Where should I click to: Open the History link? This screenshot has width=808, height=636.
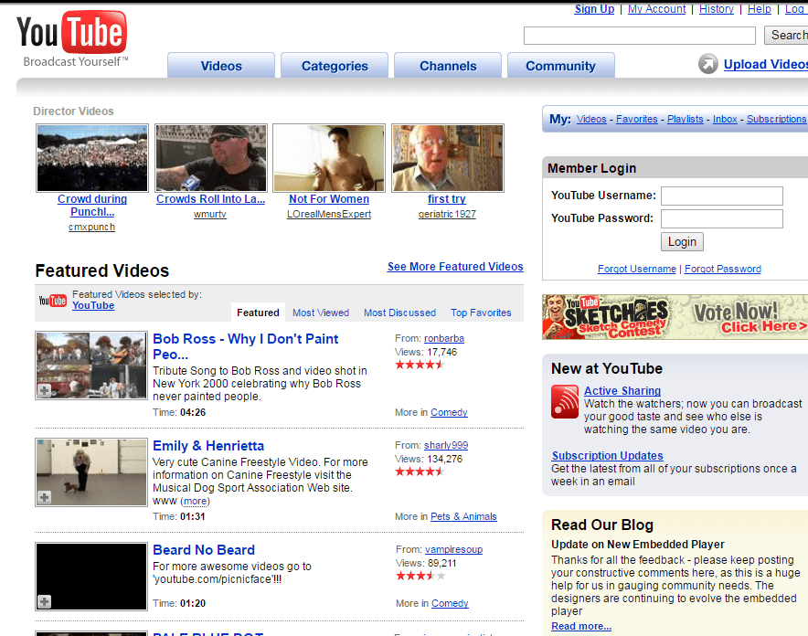point(717,9)
